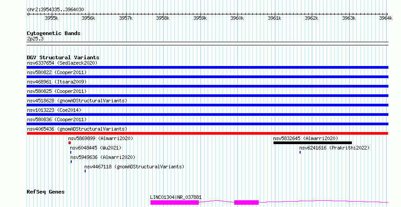Click the nsv4065436 (gnomADStructuralVariants) label
The image size is (401, 207).
click(77, 129)
